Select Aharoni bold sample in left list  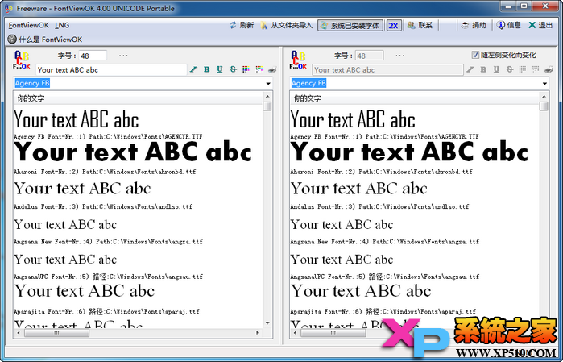(x=133, y=152)
